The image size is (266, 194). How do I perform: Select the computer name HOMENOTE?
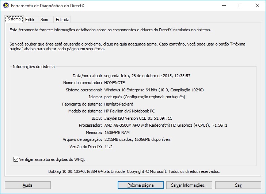pos(114,83)
